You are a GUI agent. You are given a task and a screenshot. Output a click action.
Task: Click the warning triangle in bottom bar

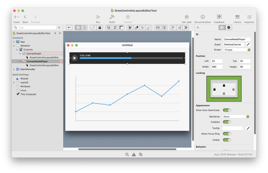[134, 154]
